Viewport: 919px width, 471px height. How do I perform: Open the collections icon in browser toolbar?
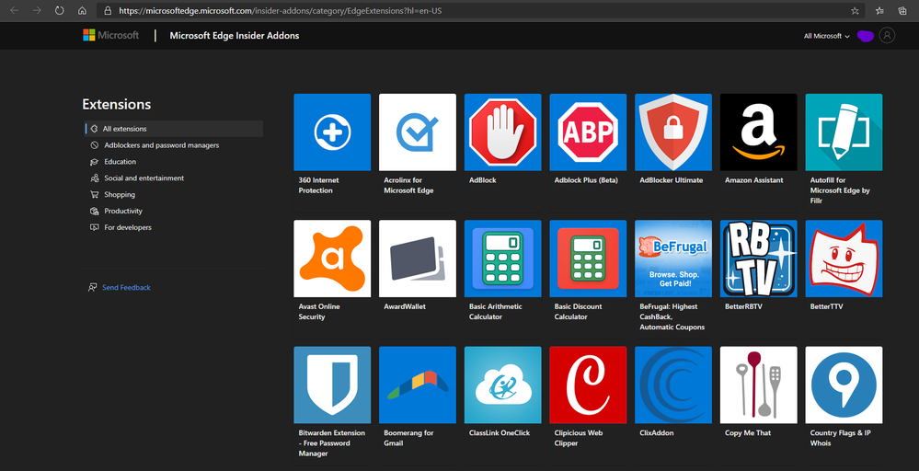[902, 10]
